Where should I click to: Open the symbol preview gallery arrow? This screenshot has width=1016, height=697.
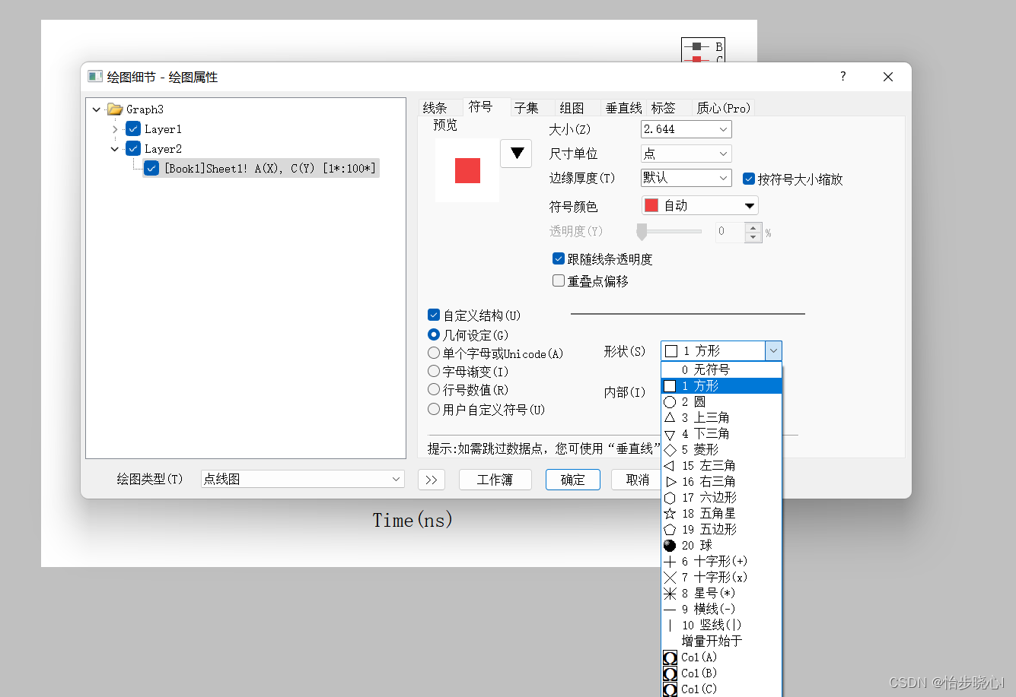pyautogui.click(x=516, y=154)
